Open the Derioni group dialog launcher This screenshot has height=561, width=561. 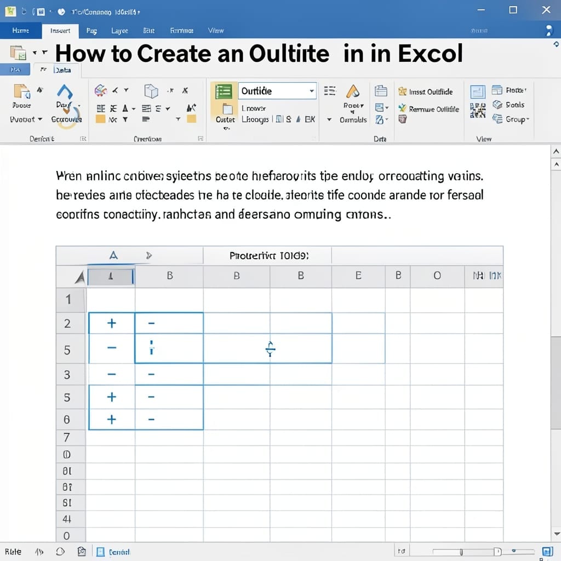coord(83,139)
